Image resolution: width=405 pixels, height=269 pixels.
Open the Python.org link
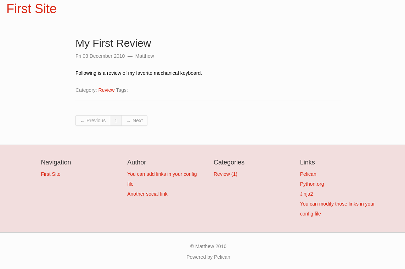(x=312, y=184)
